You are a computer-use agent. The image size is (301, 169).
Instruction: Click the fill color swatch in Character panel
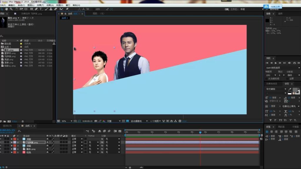(x=295, y=90)
